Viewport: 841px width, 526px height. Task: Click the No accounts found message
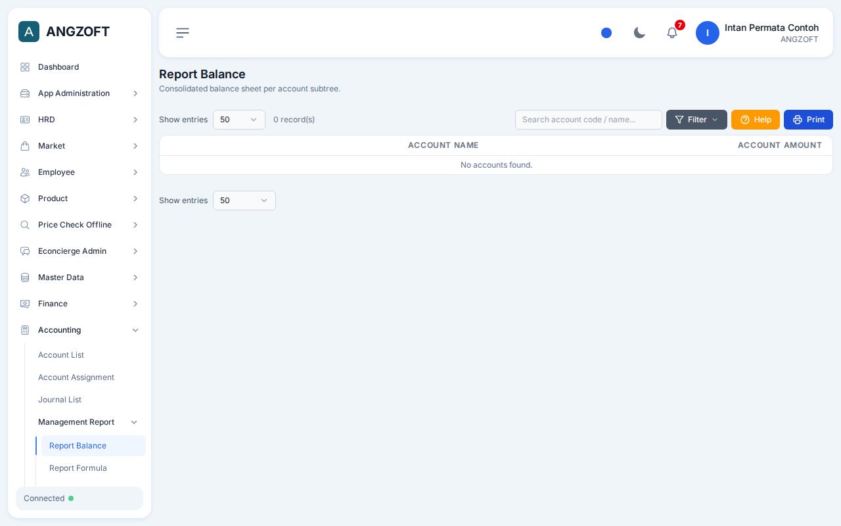coord(496,165)
